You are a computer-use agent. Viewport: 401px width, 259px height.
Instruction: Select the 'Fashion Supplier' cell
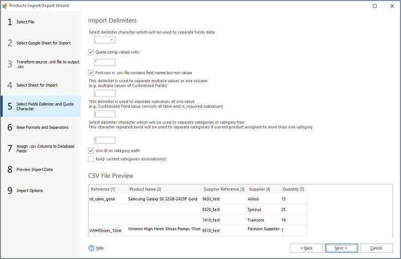(x=264, y=229)
